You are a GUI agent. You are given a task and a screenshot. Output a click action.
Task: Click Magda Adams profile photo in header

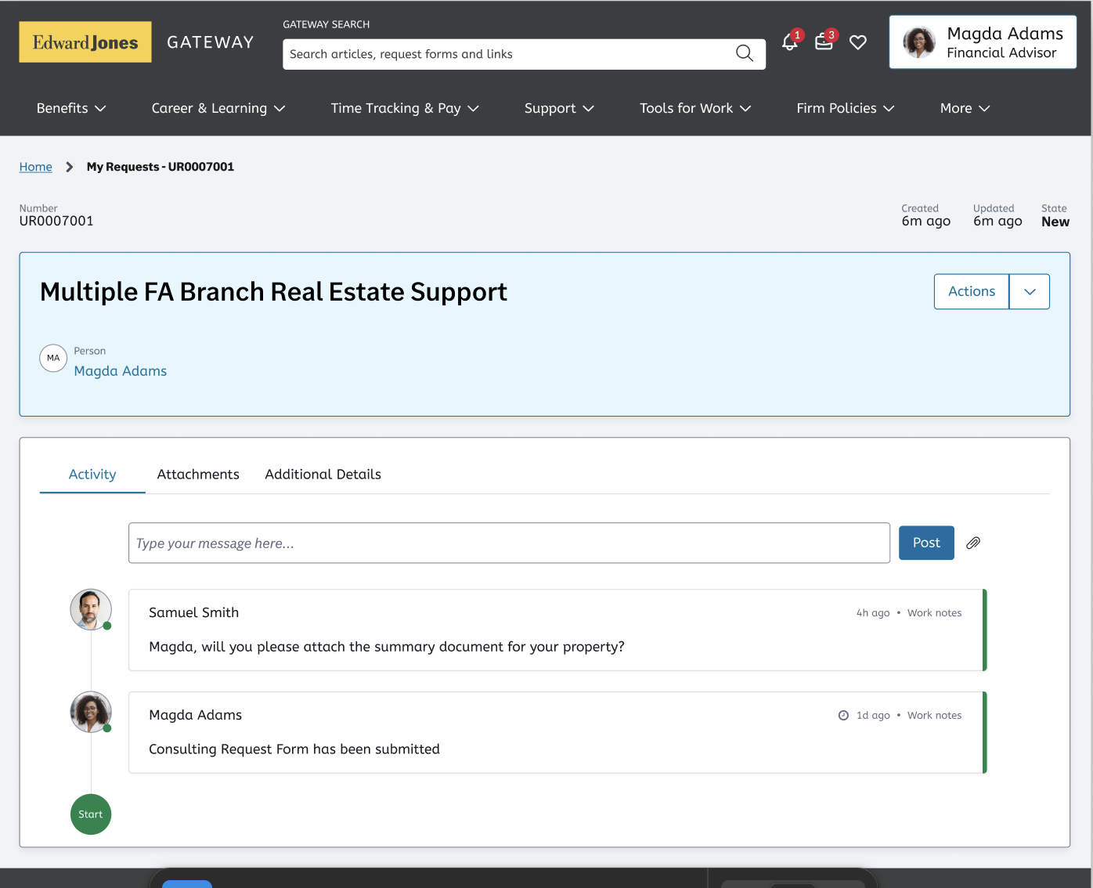coord(919,42)
